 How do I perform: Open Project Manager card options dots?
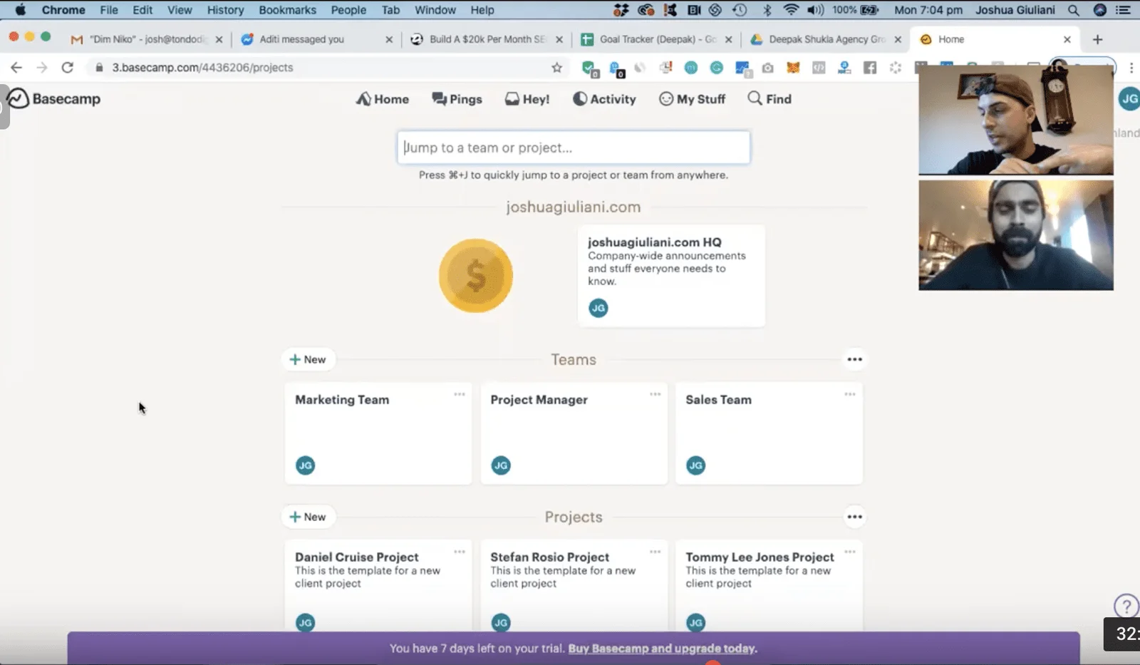tap(655, 394)
